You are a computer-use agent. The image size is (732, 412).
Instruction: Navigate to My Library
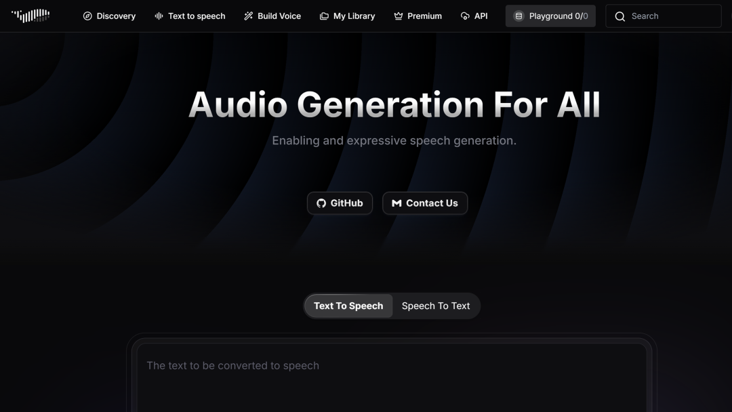[347, 16]
